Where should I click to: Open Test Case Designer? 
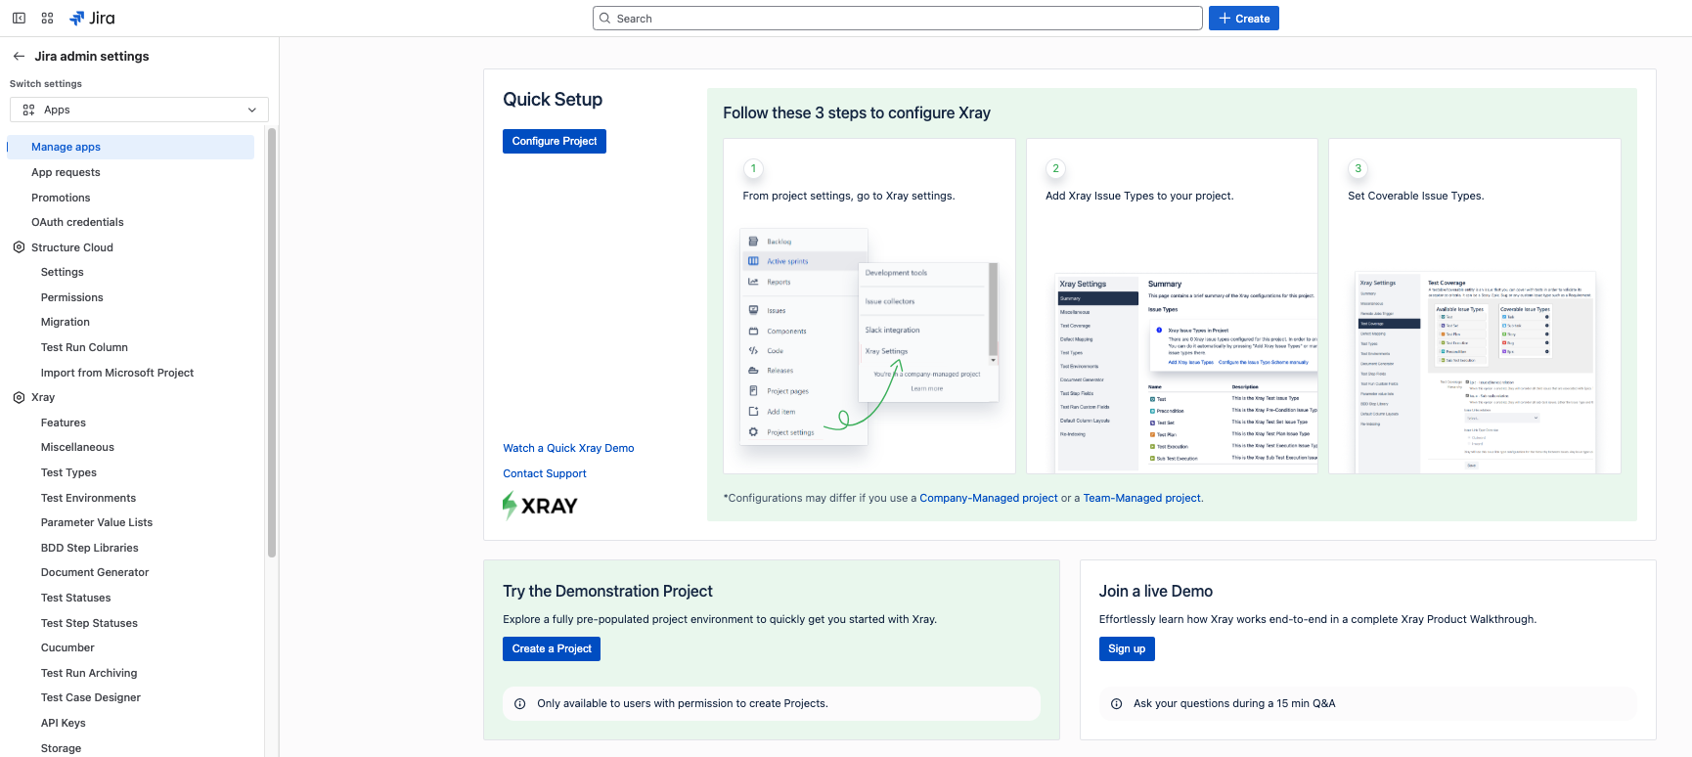(91, 697)
